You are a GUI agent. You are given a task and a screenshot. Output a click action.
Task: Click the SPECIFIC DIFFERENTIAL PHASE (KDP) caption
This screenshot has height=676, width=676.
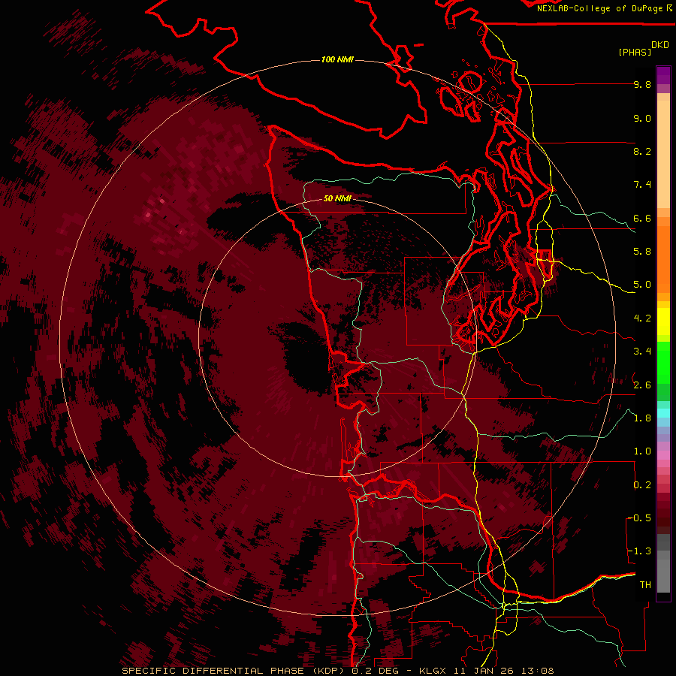[x=235, y=671]
